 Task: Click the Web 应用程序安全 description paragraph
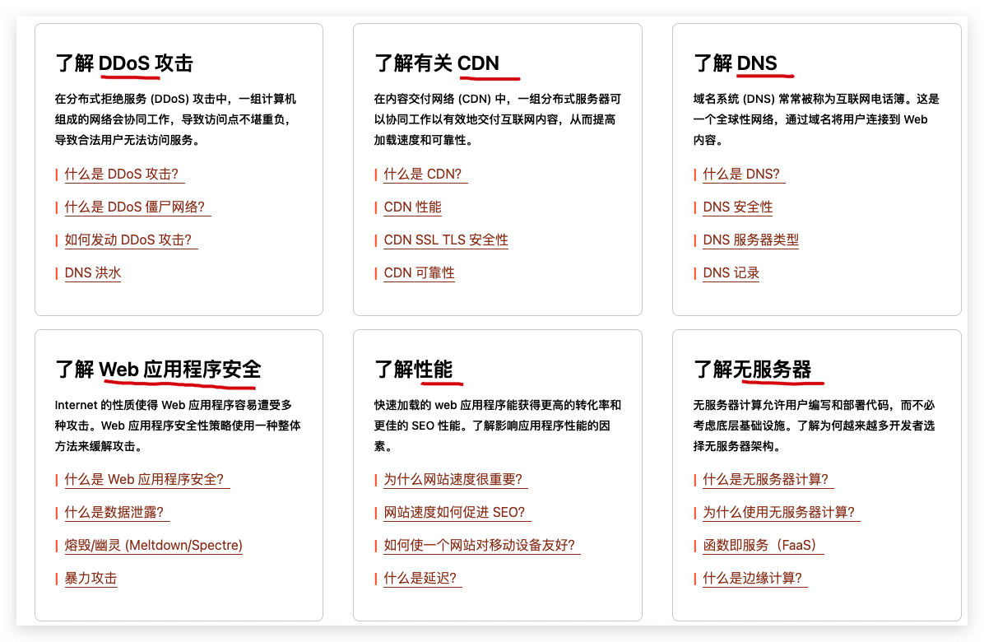[x=178, y=426]
